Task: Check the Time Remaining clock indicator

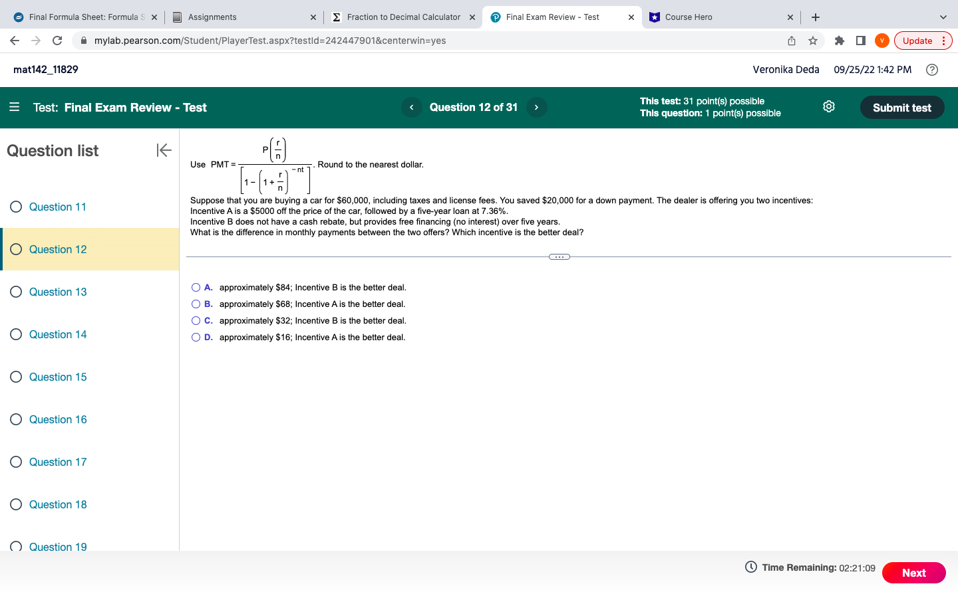Action: click(750, 567)
